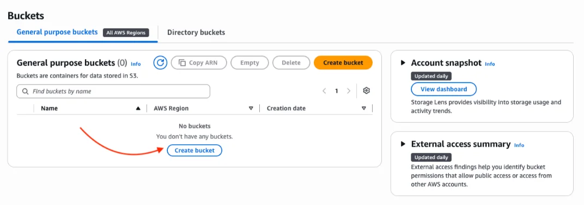This screenshot has height=205, width=584.
Task: Click the outlined Create bucket button
Action: pyautogui.click(x=194, y=150)
